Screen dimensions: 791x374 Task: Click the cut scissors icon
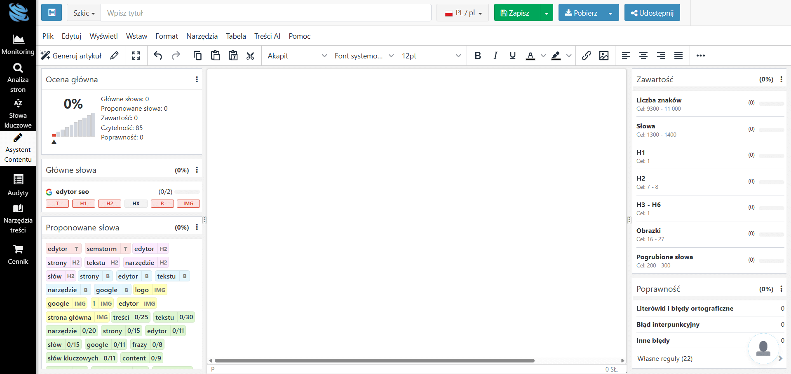(x=250, y=56)
